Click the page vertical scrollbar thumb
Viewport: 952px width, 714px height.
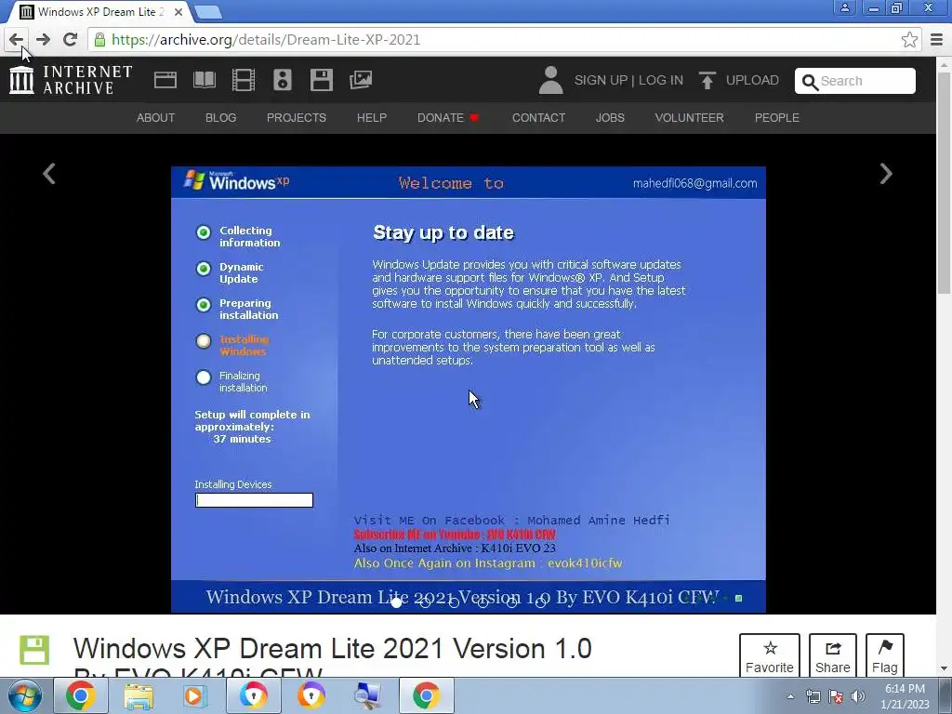pyautogui.click(x=944, y=182)
